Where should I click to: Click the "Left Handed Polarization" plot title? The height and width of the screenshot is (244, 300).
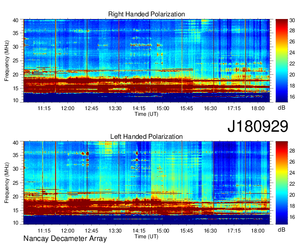[146, 137]
